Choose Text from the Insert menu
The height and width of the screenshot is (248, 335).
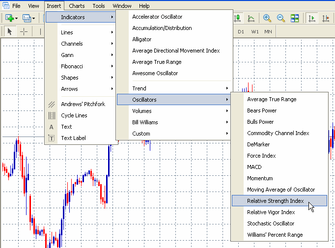point(81,127)
